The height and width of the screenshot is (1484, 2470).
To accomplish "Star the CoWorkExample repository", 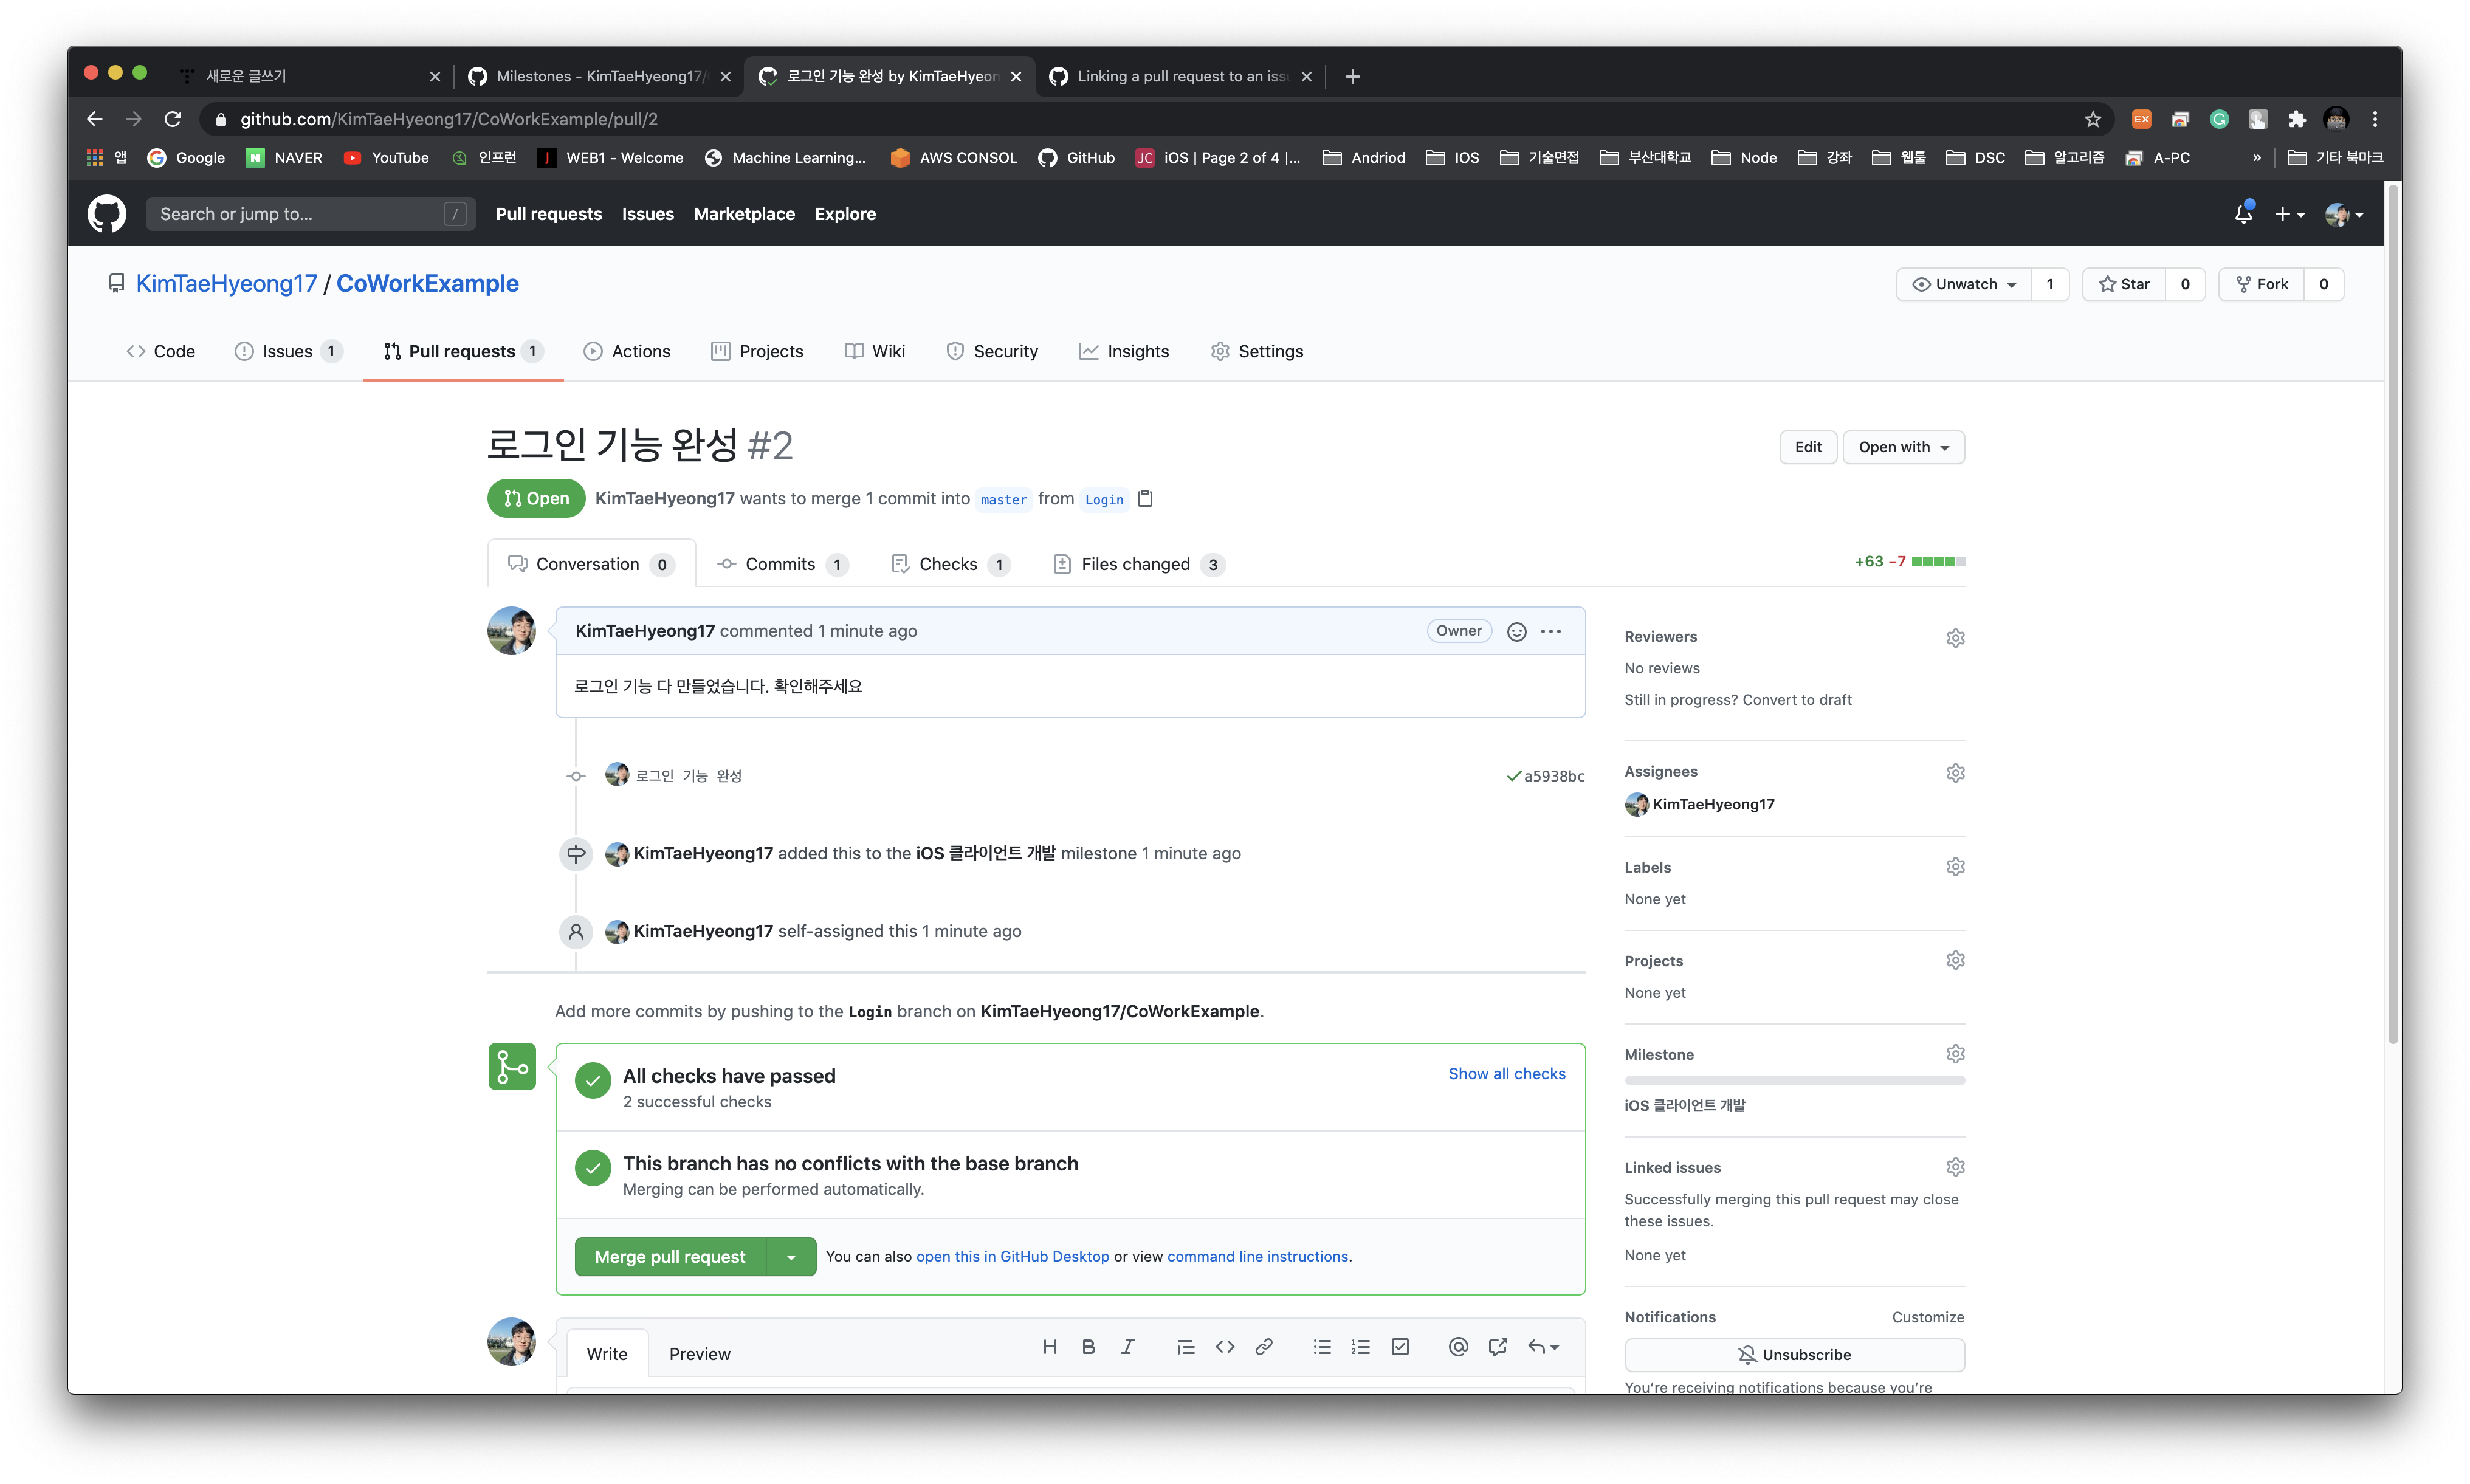I will pyautogui.click(x=2124, y=284).
